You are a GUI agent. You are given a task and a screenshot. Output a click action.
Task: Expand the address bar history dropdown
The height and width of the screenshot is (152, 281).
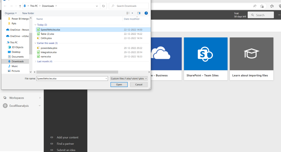[x=97, y=6]
